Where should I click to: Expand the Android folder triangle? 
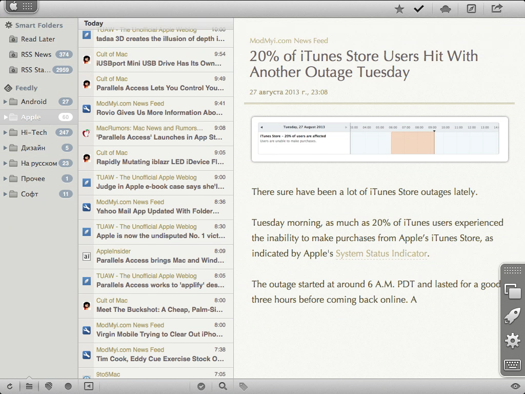coord(6,102)
